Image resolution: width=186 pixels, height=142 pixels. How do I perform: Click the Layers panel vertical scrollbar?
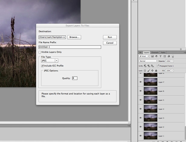185,133
